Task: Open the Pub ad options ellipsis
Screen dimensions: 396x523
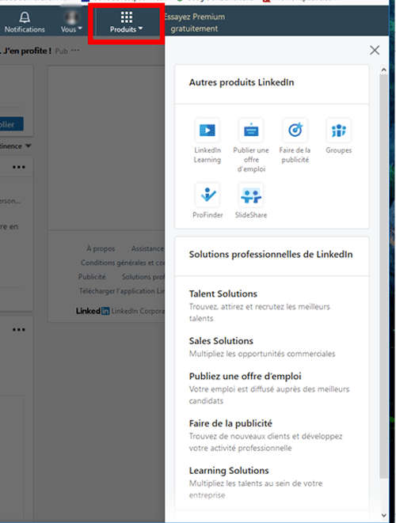Action: 75,51
